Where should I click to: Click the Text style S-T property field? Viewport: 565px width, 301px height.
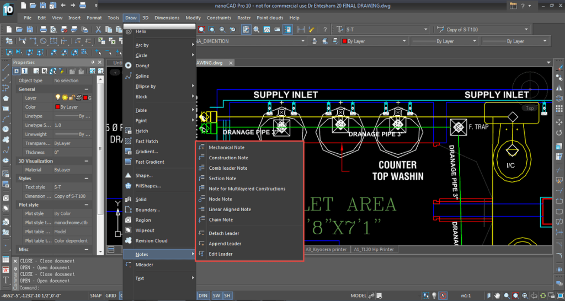(x=73, y=187)
